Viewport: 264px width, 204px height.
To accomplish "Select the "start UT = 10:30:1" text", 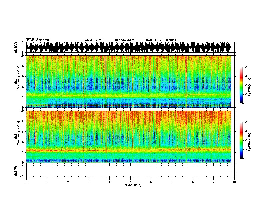I will (161, 40).
